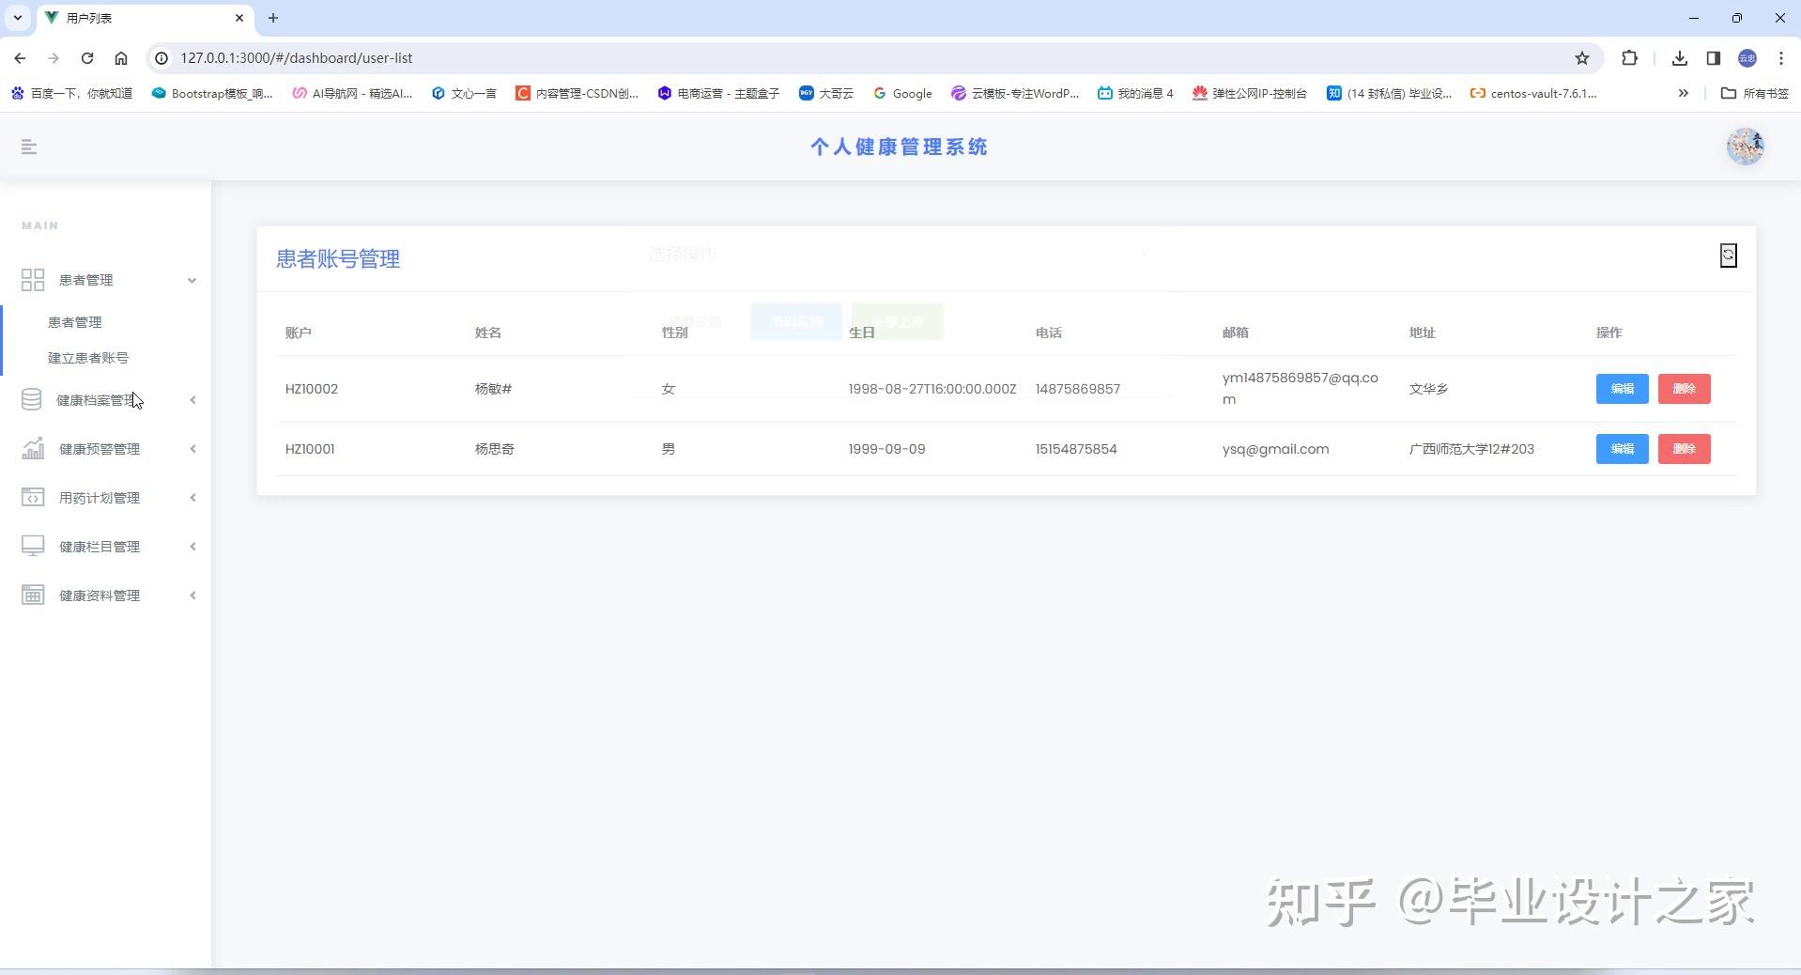
Task: Click the 健康档案管理 database icon
Action: point(33,399)
